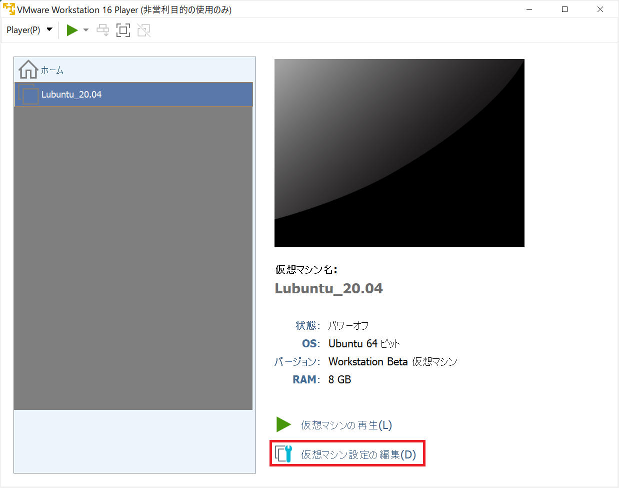Click the green play icon beside 仮想マシンの再生
The image size is (619, 488).
[x=284, y=424]
